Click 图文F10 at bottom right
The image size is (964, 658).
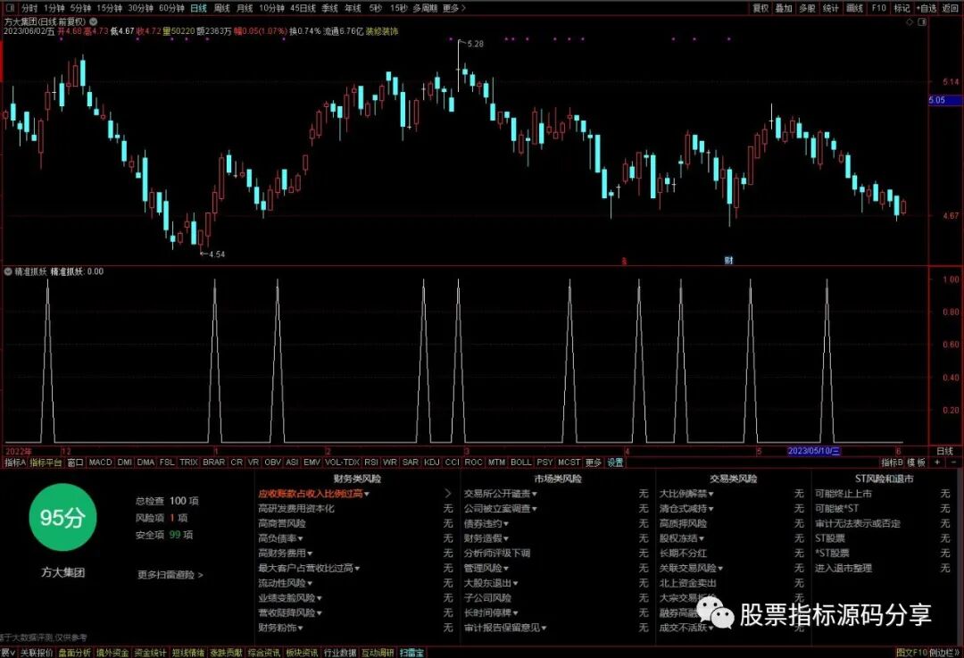click(911, 653)
